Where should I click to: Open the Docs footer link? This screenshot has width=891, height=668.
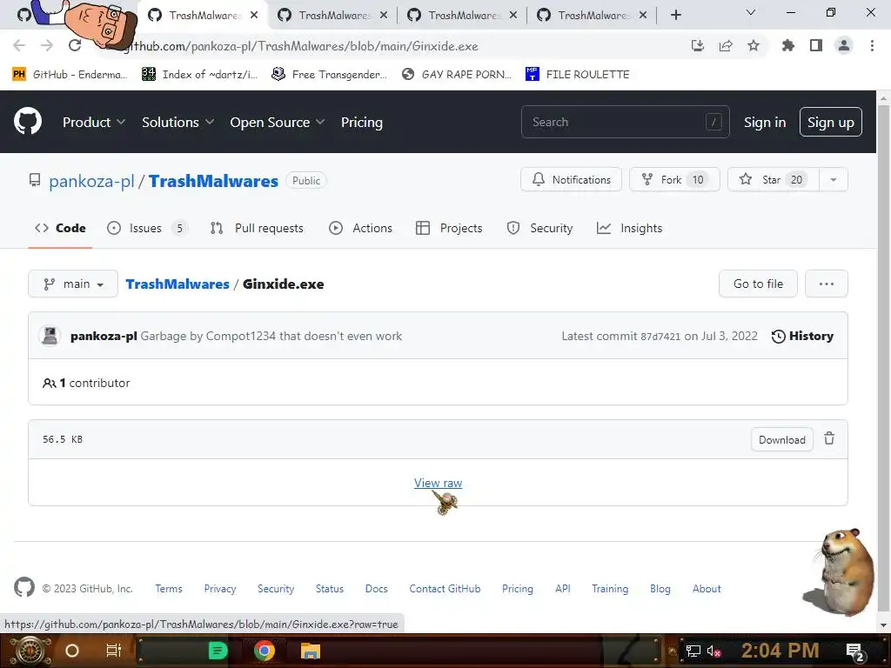click(376, 589)
